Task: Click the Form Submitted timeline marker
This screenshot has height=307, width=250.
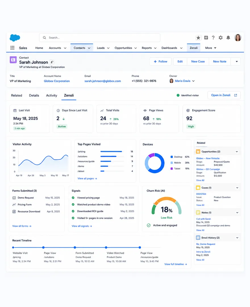Action: click(75, 248)
